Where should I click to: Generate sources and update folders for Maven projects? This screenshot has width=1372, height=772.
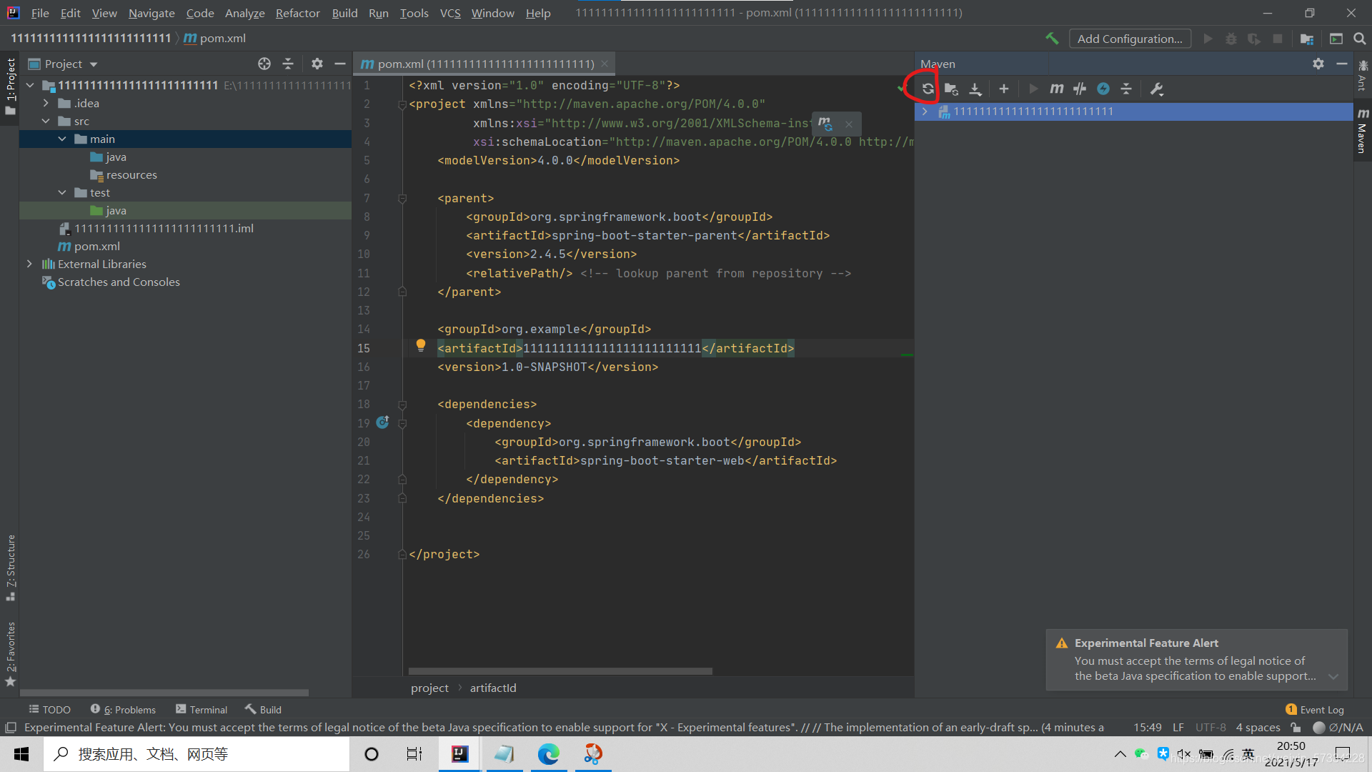(x=951, y=89)
